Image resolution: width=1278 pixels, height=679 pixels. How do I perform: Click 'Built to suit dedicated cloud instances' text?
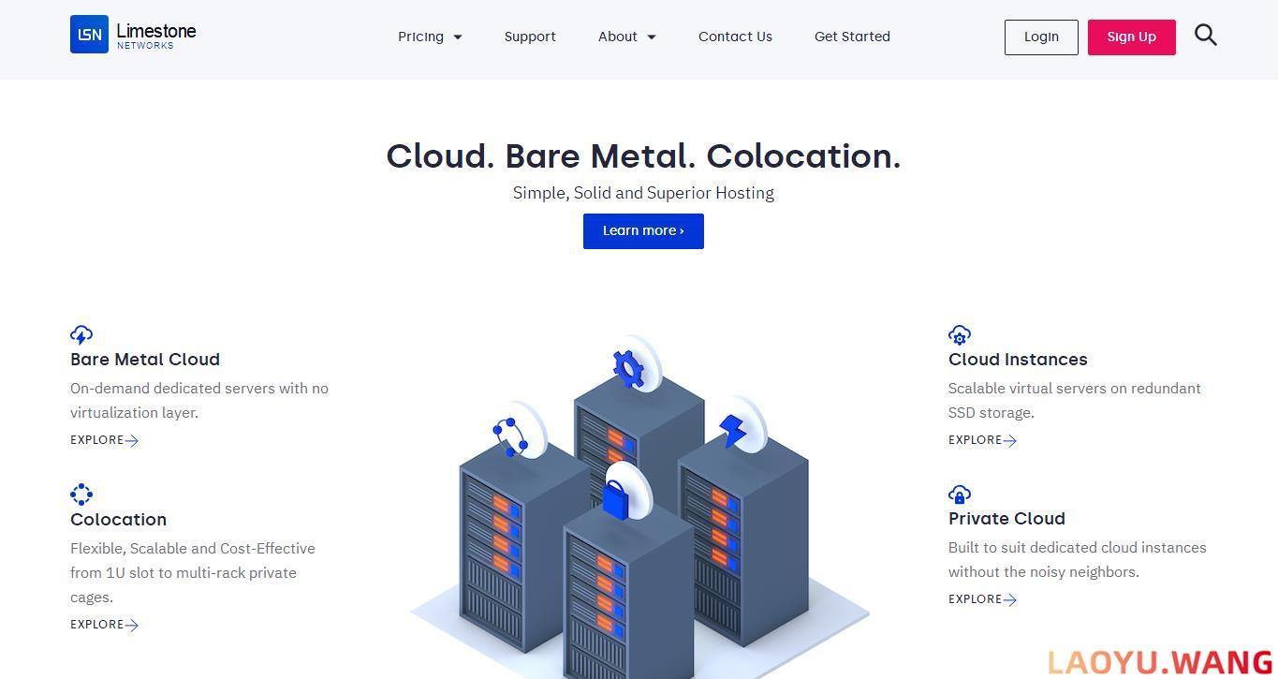click(1078, 560)
